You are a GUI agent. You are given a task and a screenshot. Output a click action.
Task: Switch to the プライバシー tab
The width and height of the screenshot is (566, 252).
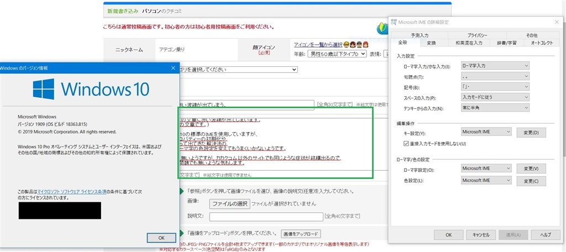(478, 35)
